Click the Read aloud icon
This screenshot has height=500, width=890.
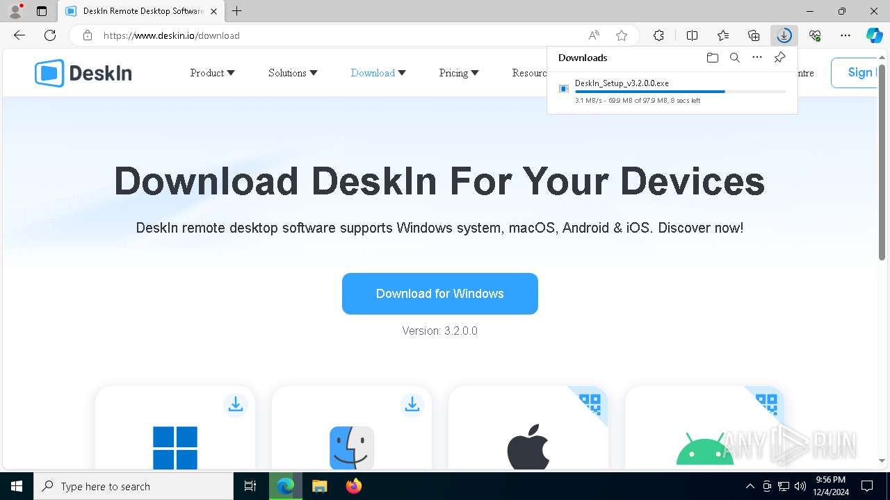(594, 35)
